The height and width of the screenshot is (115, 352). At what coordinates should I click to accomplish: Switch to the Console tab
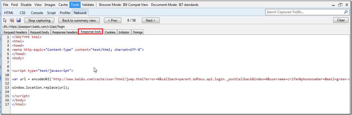point(37,13)
